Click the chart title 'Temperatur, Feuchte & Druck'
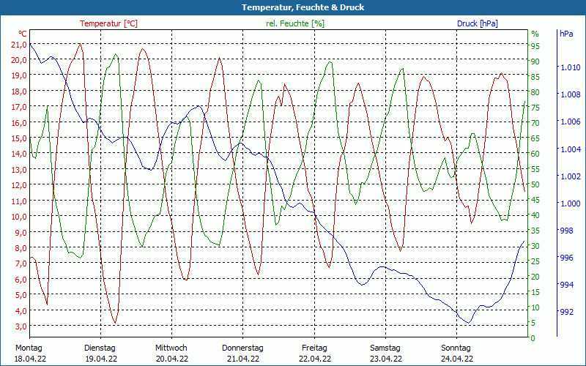Viewport: 586px width, 366px height. (293, 7)
